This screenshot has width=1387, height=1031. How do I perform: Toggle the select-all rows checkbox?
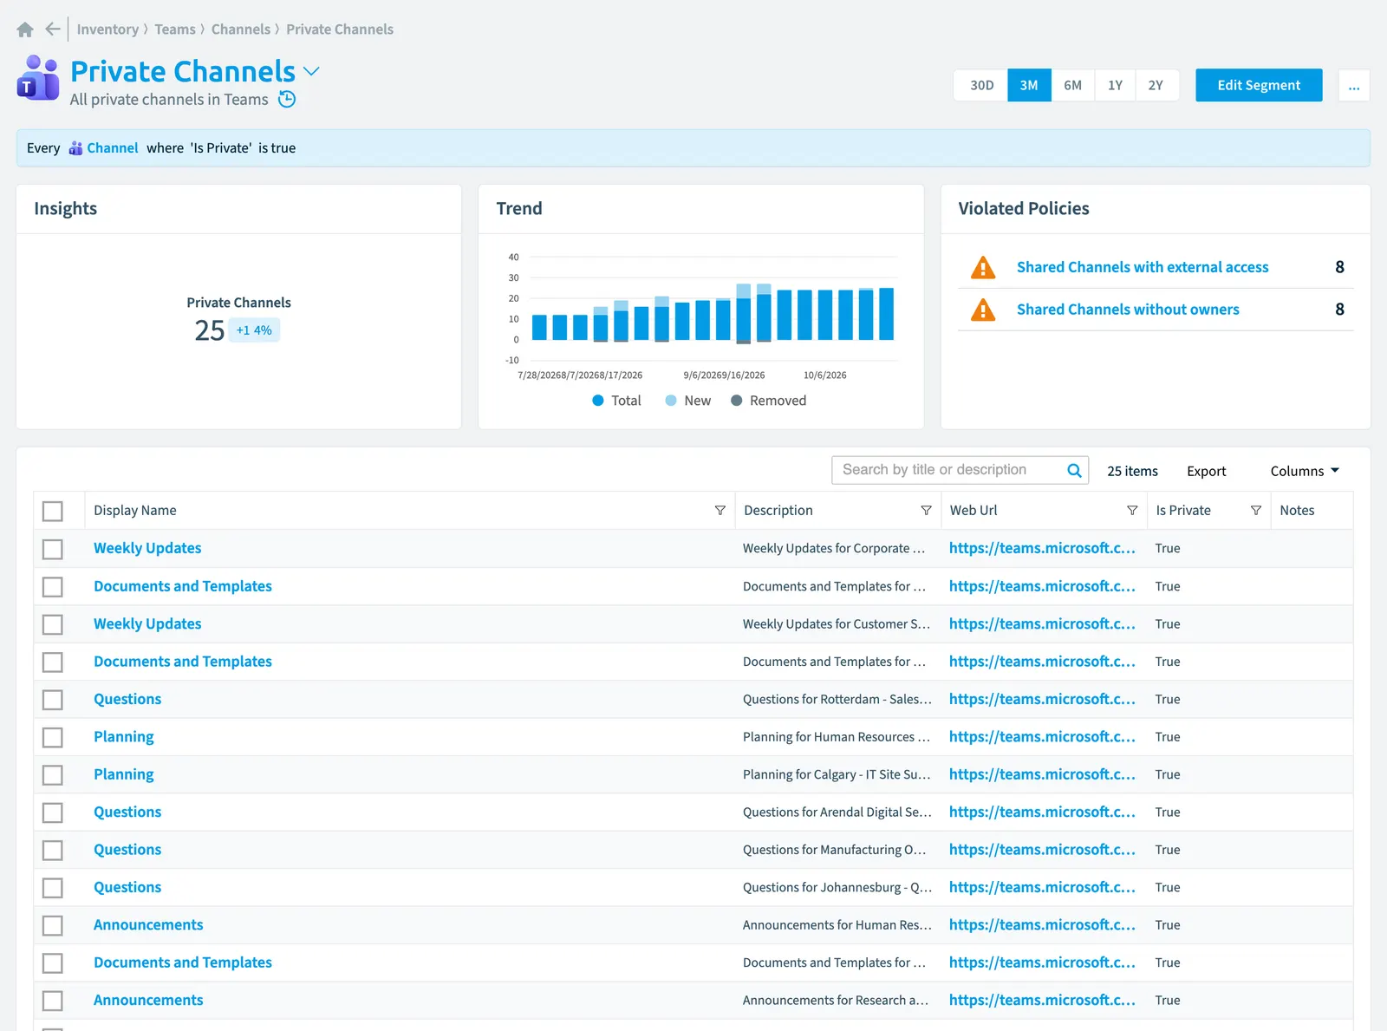pos(53,511)
